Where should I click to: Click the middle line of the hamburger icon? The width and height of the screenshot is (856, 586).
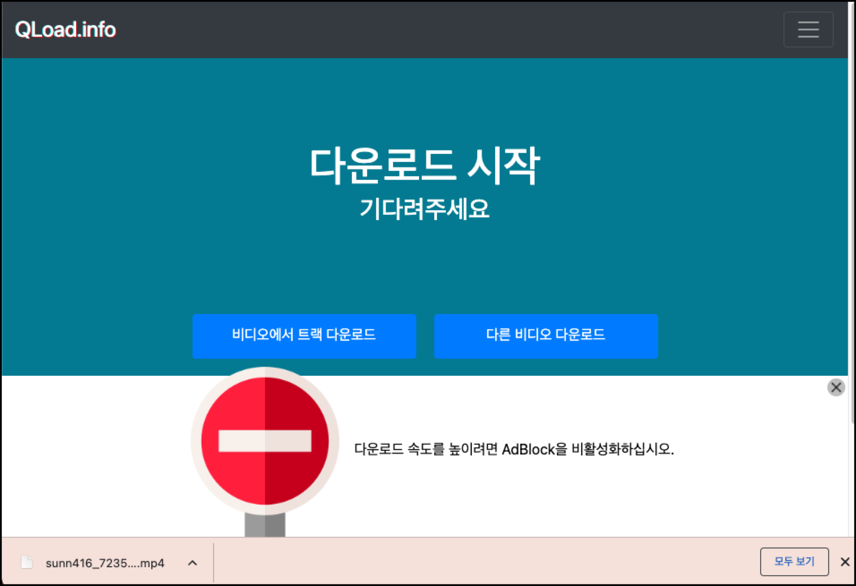point(808,29)
